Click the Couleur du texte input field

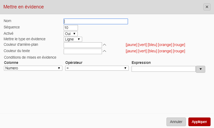(x=83, y=51)
